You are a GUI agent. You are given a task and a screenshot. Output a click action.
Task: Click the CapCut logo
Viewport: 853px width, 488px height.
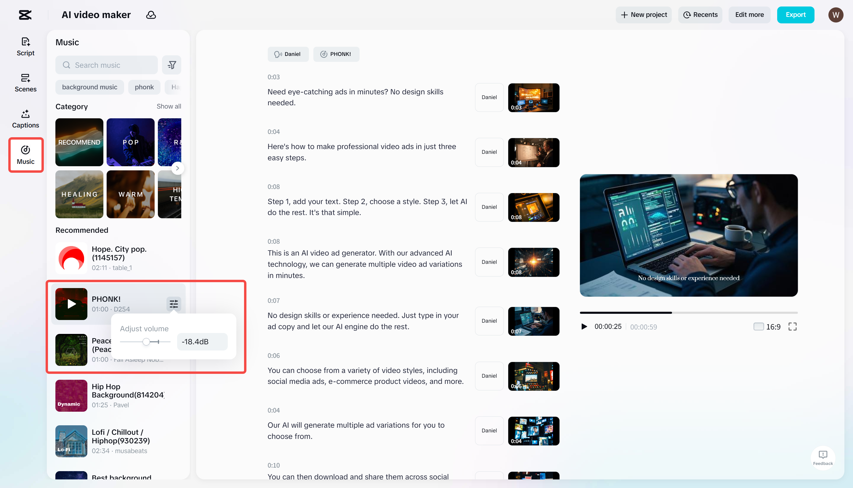[25, 15]
